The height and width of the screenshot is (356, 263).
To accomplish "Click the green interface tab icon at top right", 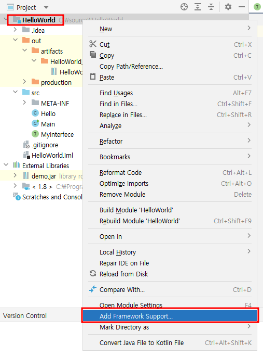I will (257, 7).
